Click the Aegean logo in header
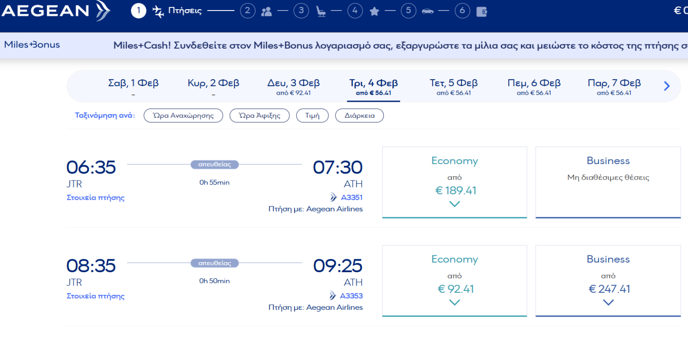Screen dimensions: 688x340 coord(55,11)
